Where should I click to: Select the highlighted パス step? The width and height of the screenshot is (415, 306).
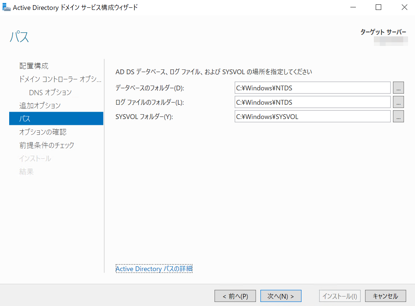click(56, 119)
